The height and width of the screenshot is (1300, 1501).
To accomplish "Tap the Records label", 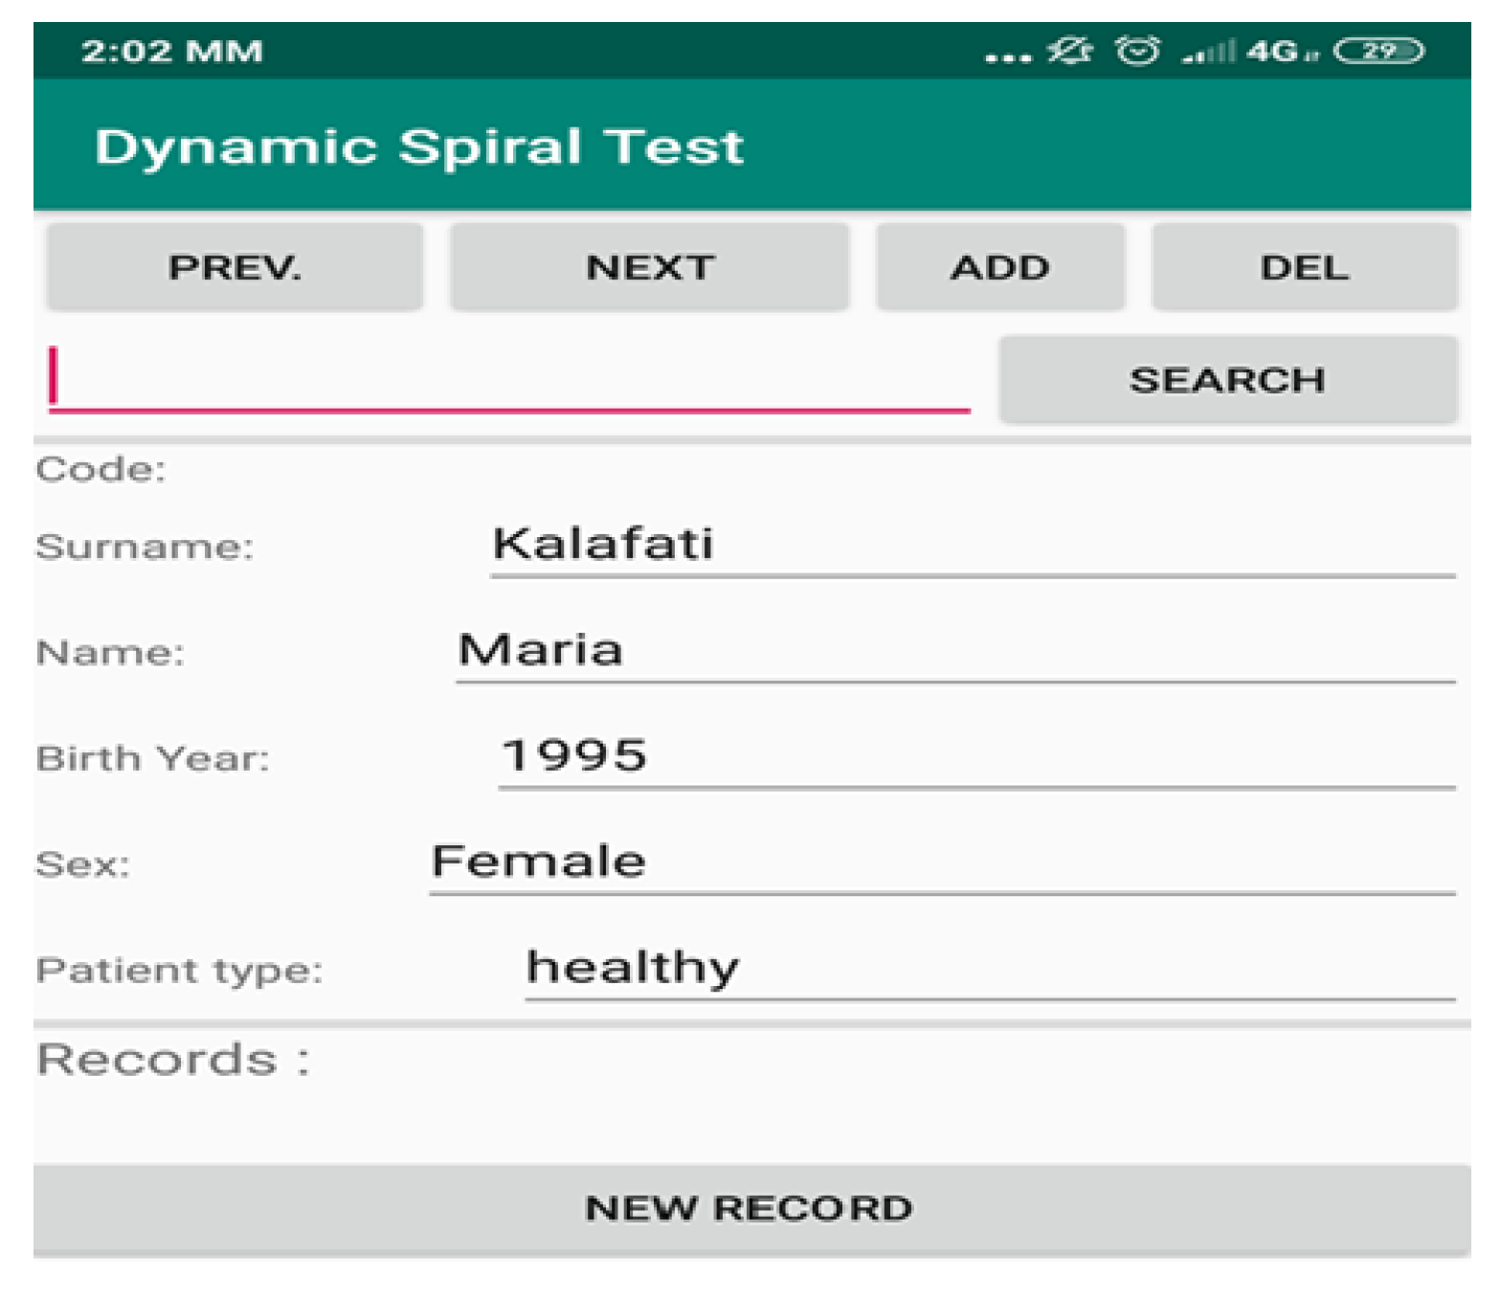I will [173, 1061].
